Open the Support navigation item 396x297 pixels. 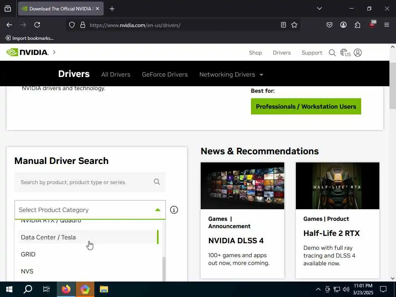[x=312, y=53]
